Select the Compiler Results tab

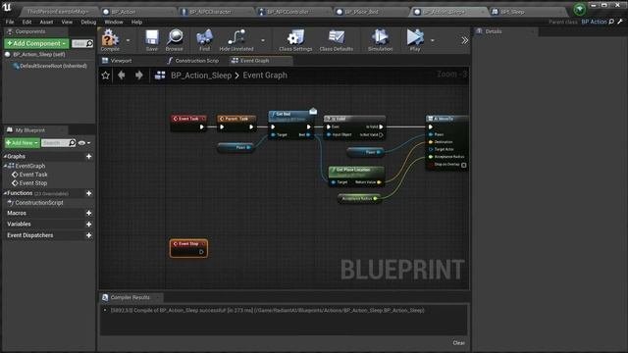click(131, 297)
